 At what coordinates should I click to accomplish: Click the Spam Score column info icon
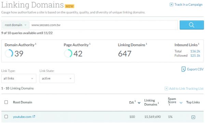(169, 105)
